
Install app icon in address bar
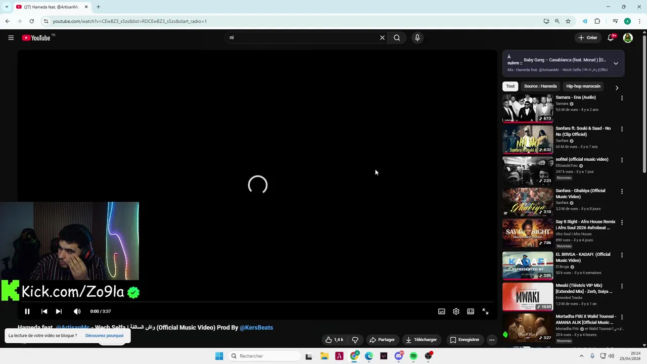tap(546, 21)
